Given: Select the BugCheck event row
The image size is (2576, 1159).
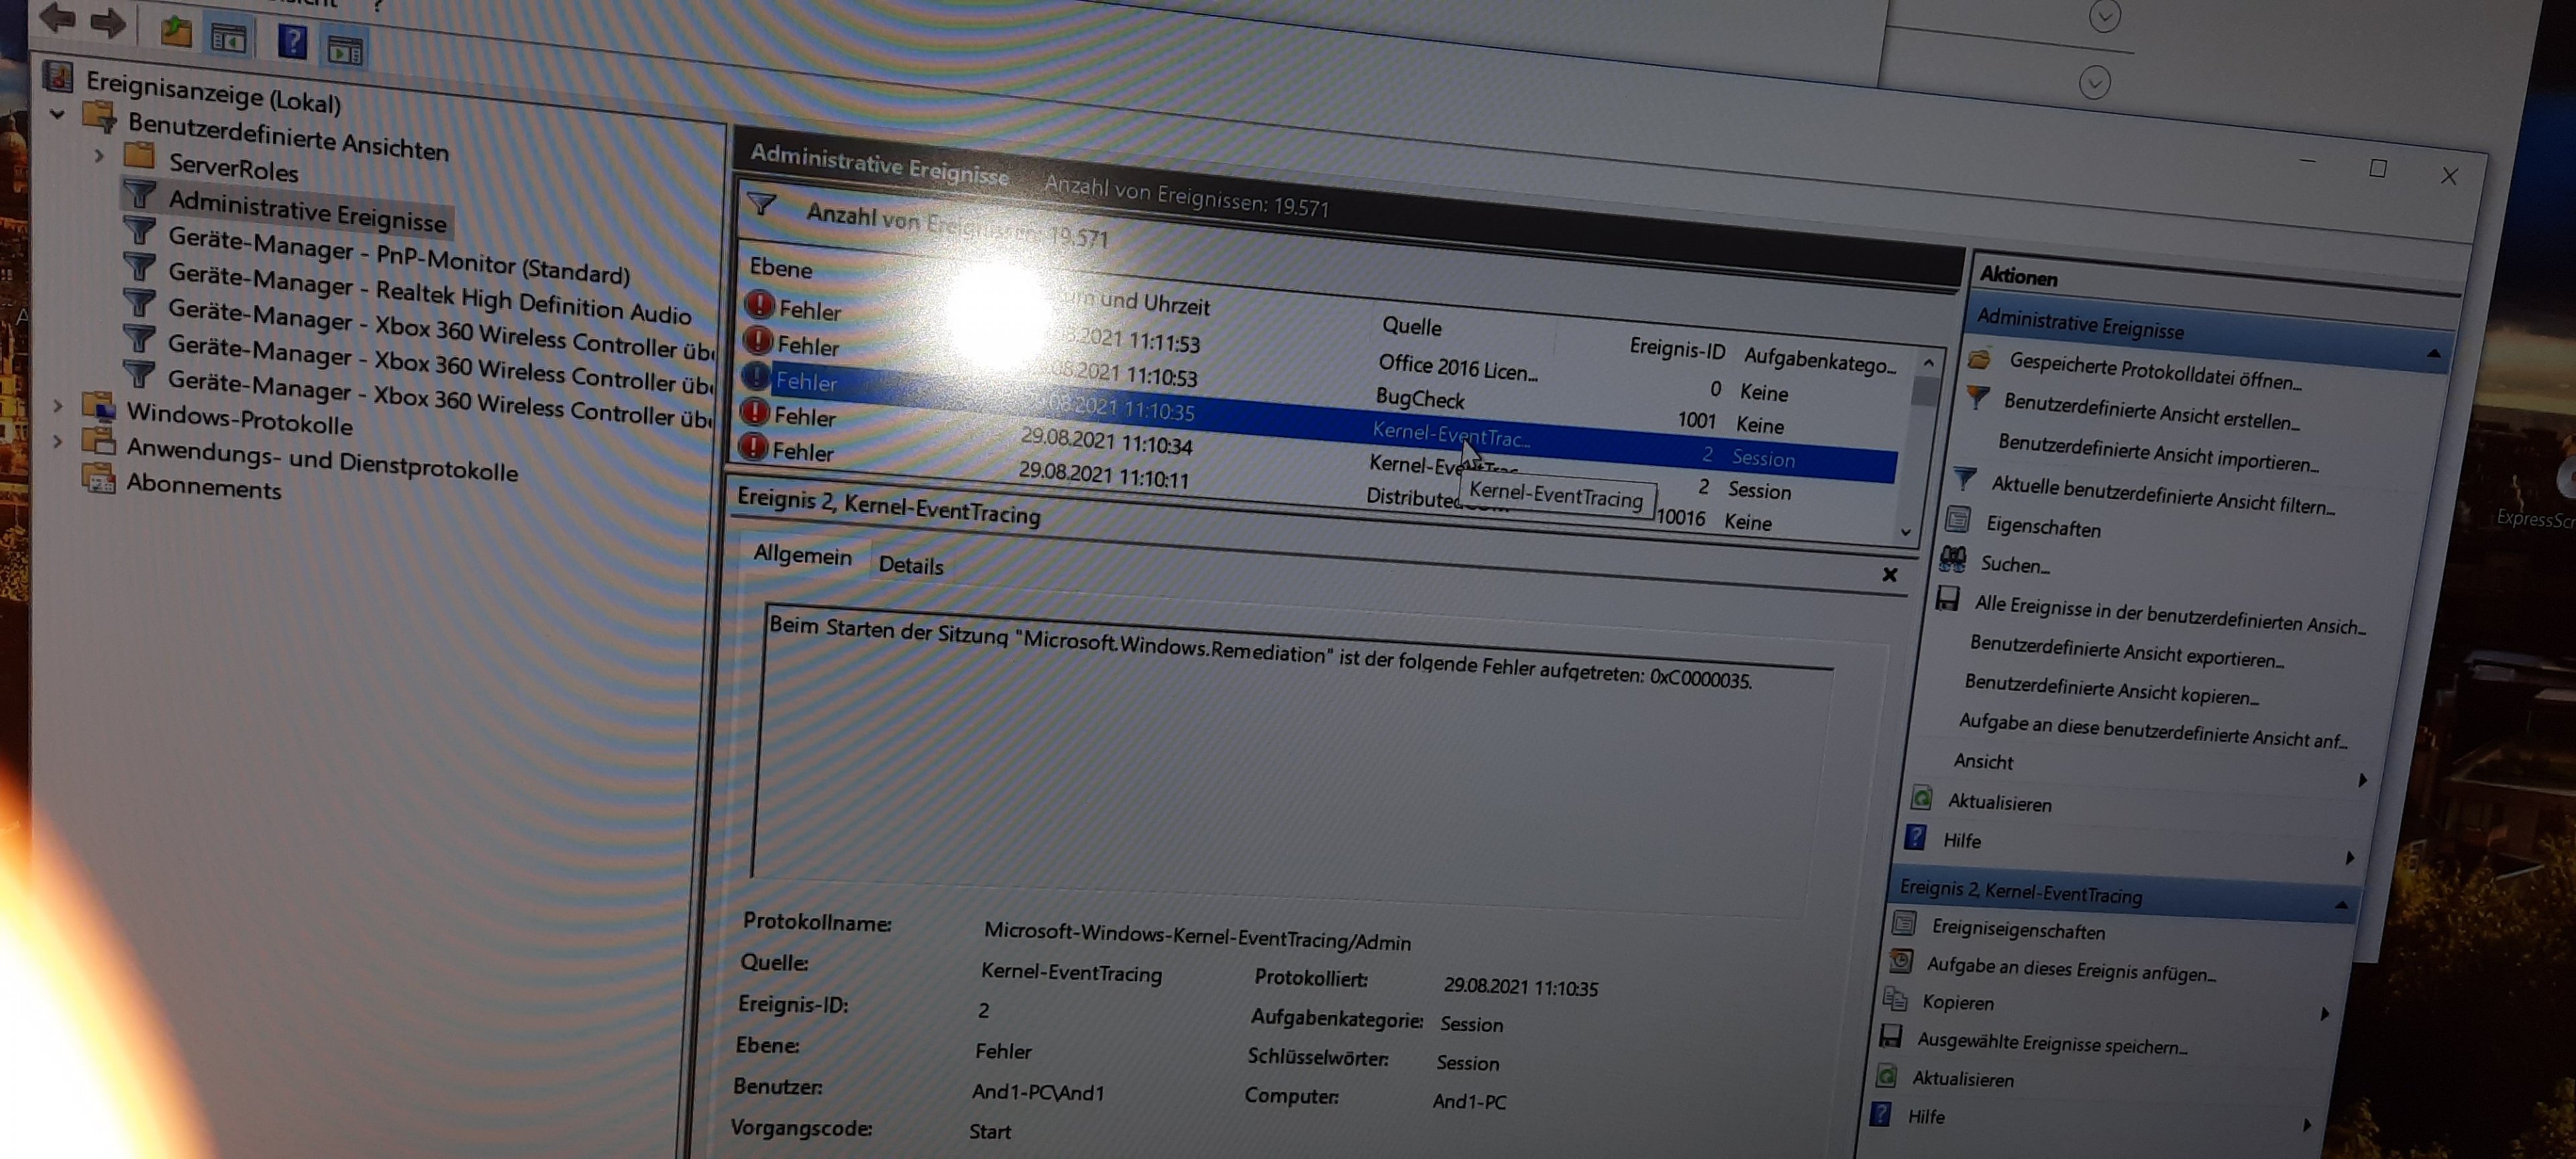Looking at the screenshot, I should [1419, 399].
